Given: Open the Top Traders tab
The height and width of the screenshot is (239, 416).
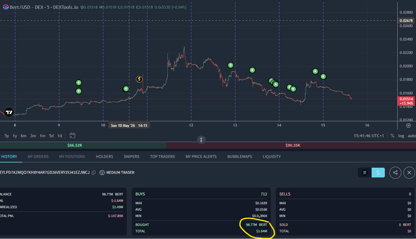Looking at the screenshot, I should 163,156.
